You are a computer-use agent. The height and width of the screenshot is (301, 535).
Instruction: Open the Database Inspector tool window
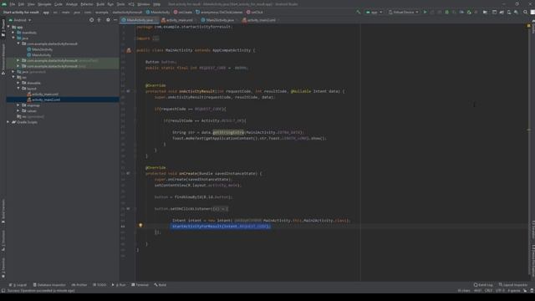[49, 284]
